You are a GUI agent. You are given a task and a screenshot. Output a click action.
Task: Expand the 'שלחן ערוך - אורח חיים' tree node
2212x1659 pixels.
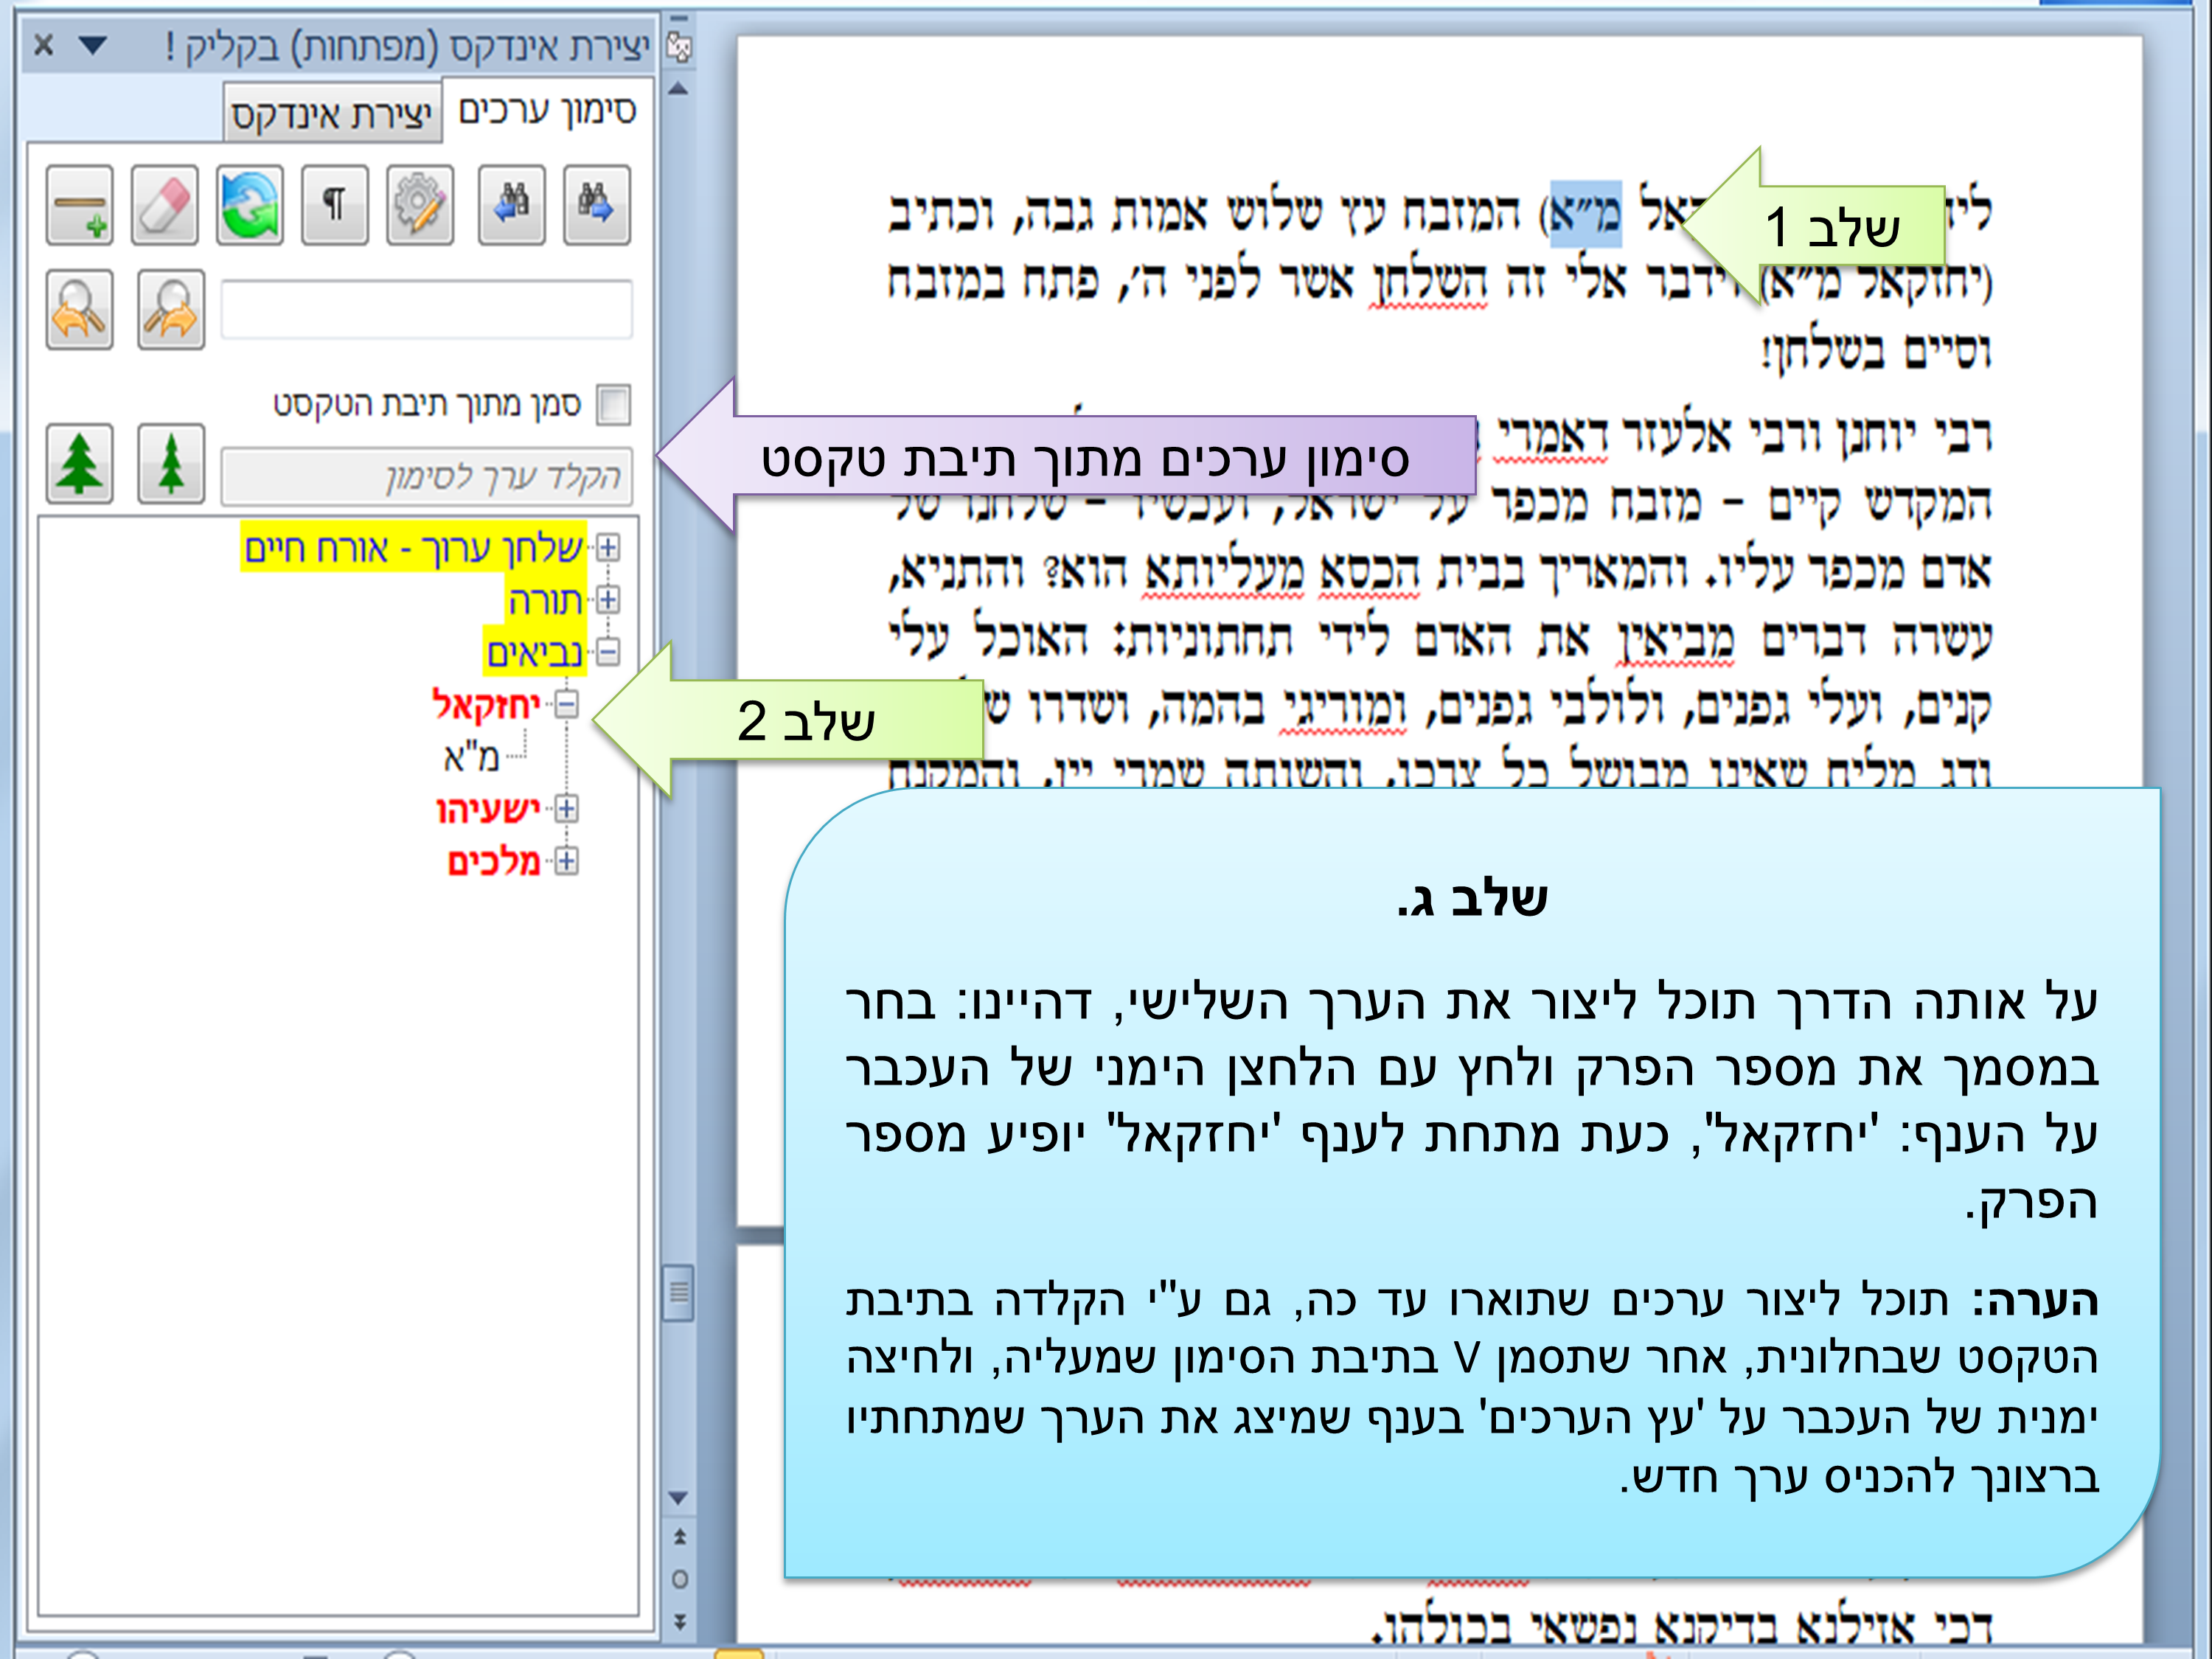click(607, 547)
